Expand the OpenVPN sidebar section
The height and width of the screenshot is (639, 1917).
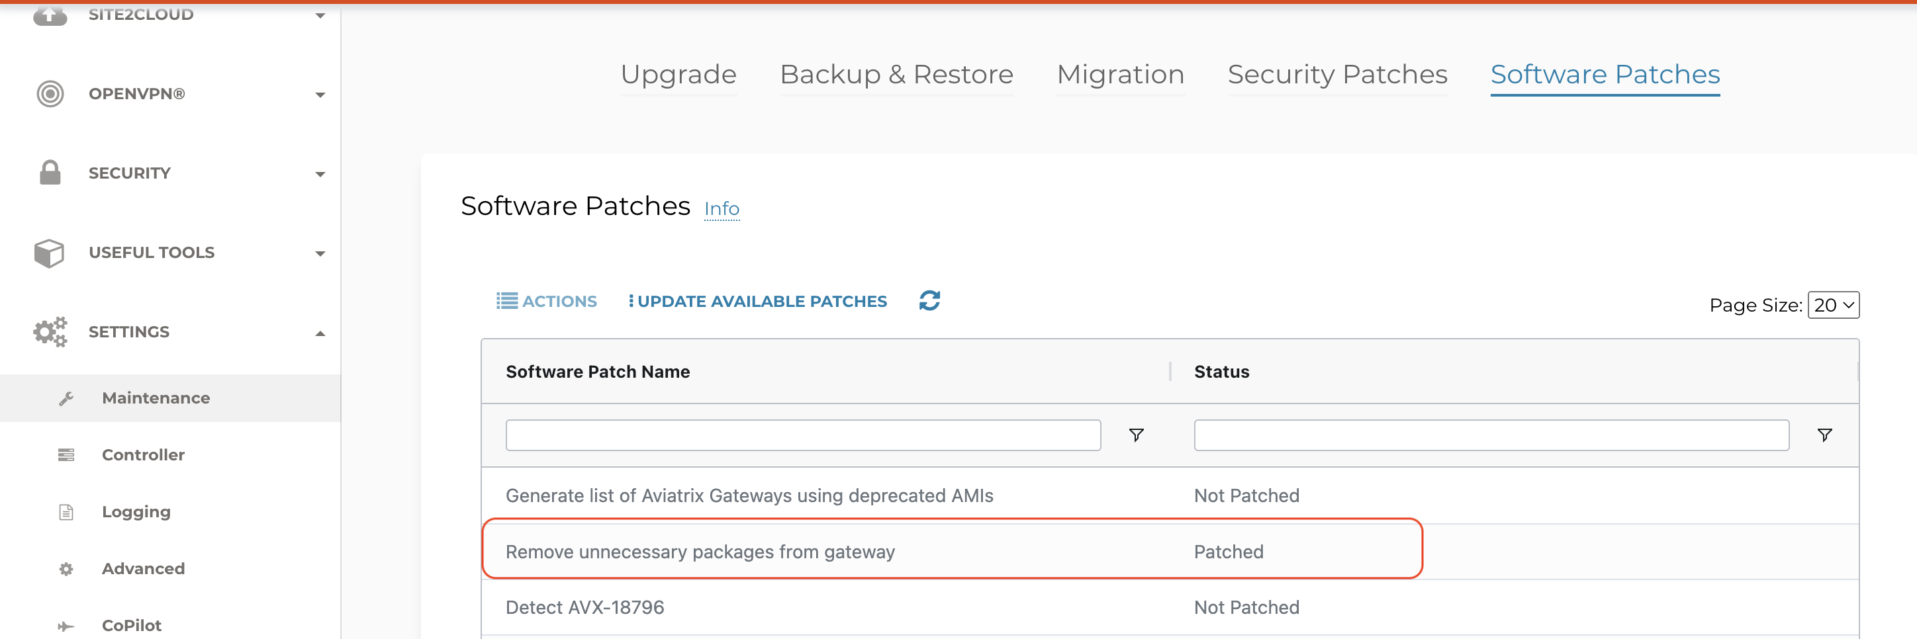320,95
